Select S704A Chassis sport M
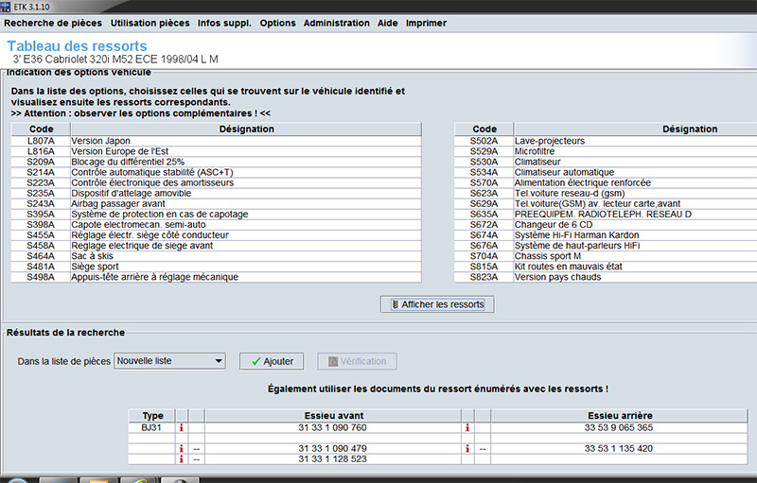757x483 pixels. click(606, 256)
